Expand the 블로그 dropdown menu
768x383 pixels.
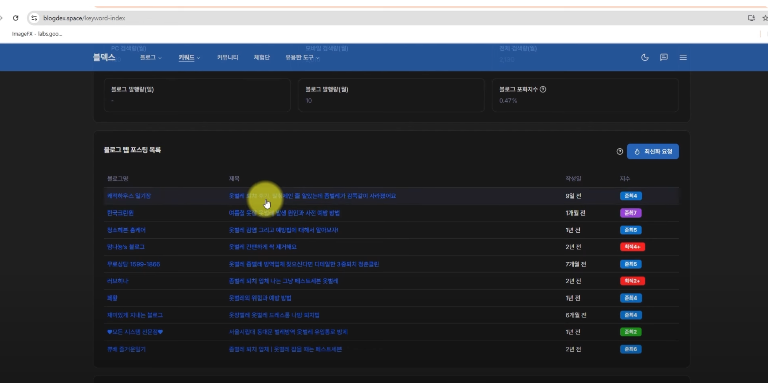(x=151, y=58)
